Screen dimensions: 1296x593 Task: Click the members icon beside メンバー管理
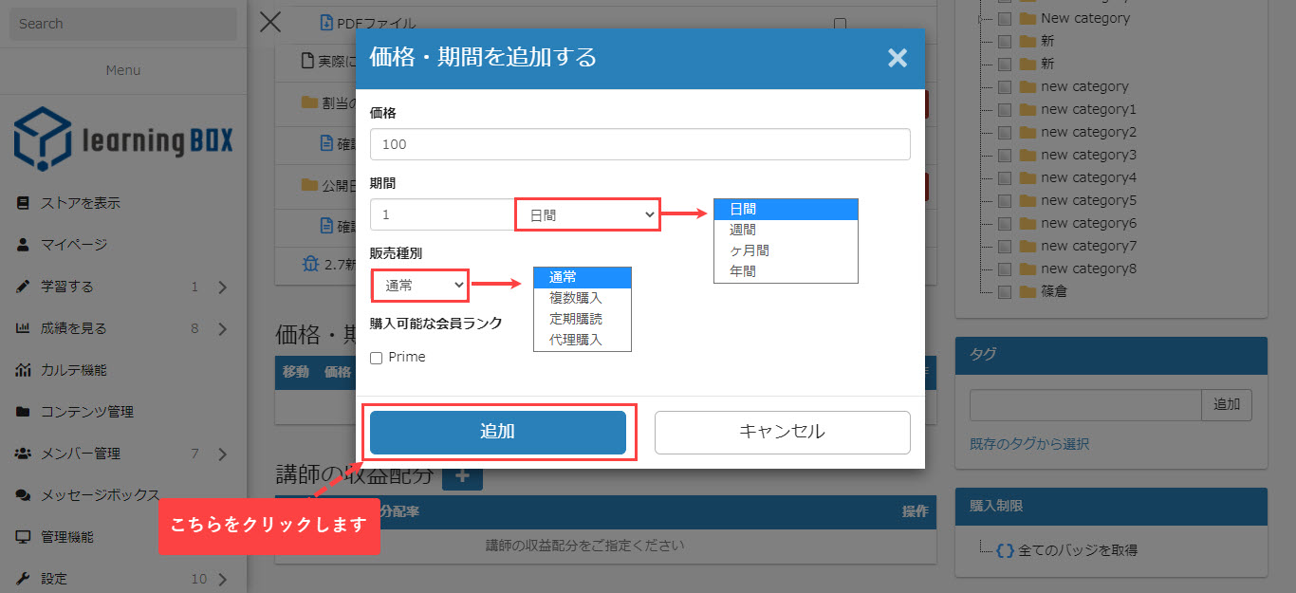point(24,454)
